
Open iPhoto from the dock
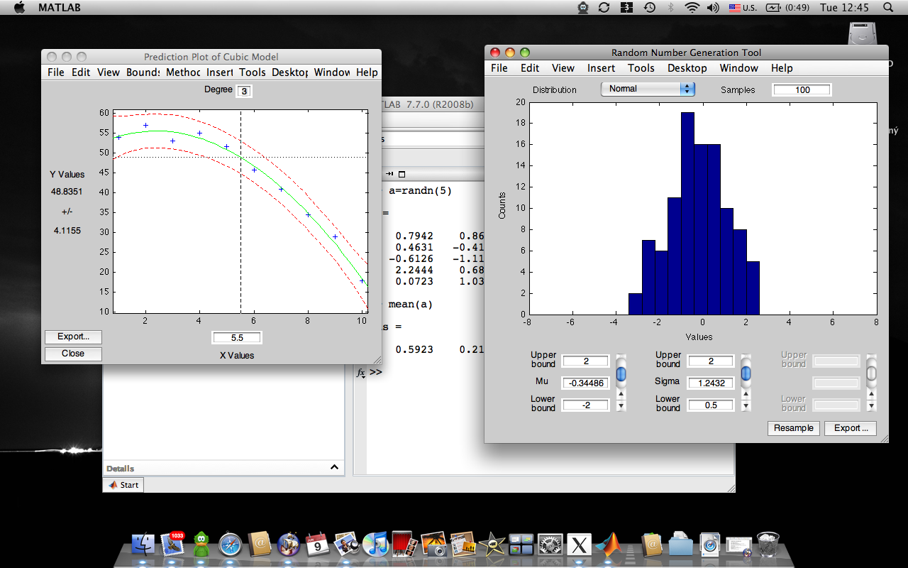347,545
